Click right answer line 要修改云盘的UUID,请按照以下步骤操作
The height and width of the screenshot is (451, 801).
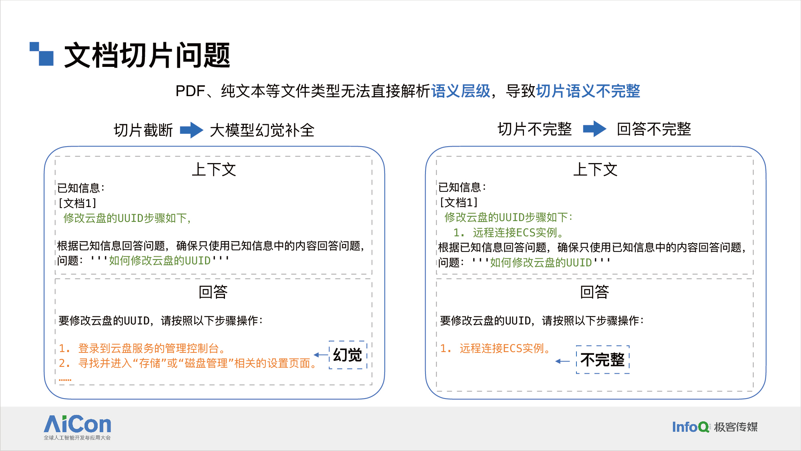pyautogui.click(x=542, y=321)
